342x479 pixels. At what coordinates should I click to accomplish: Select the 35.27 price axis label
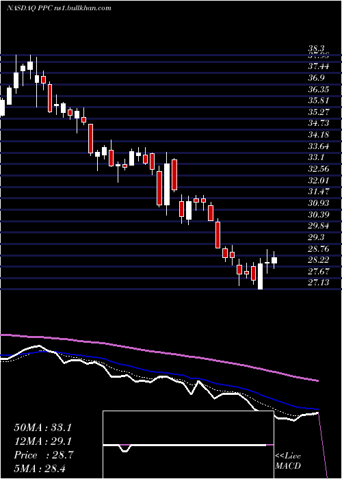[x=318, y=112]
